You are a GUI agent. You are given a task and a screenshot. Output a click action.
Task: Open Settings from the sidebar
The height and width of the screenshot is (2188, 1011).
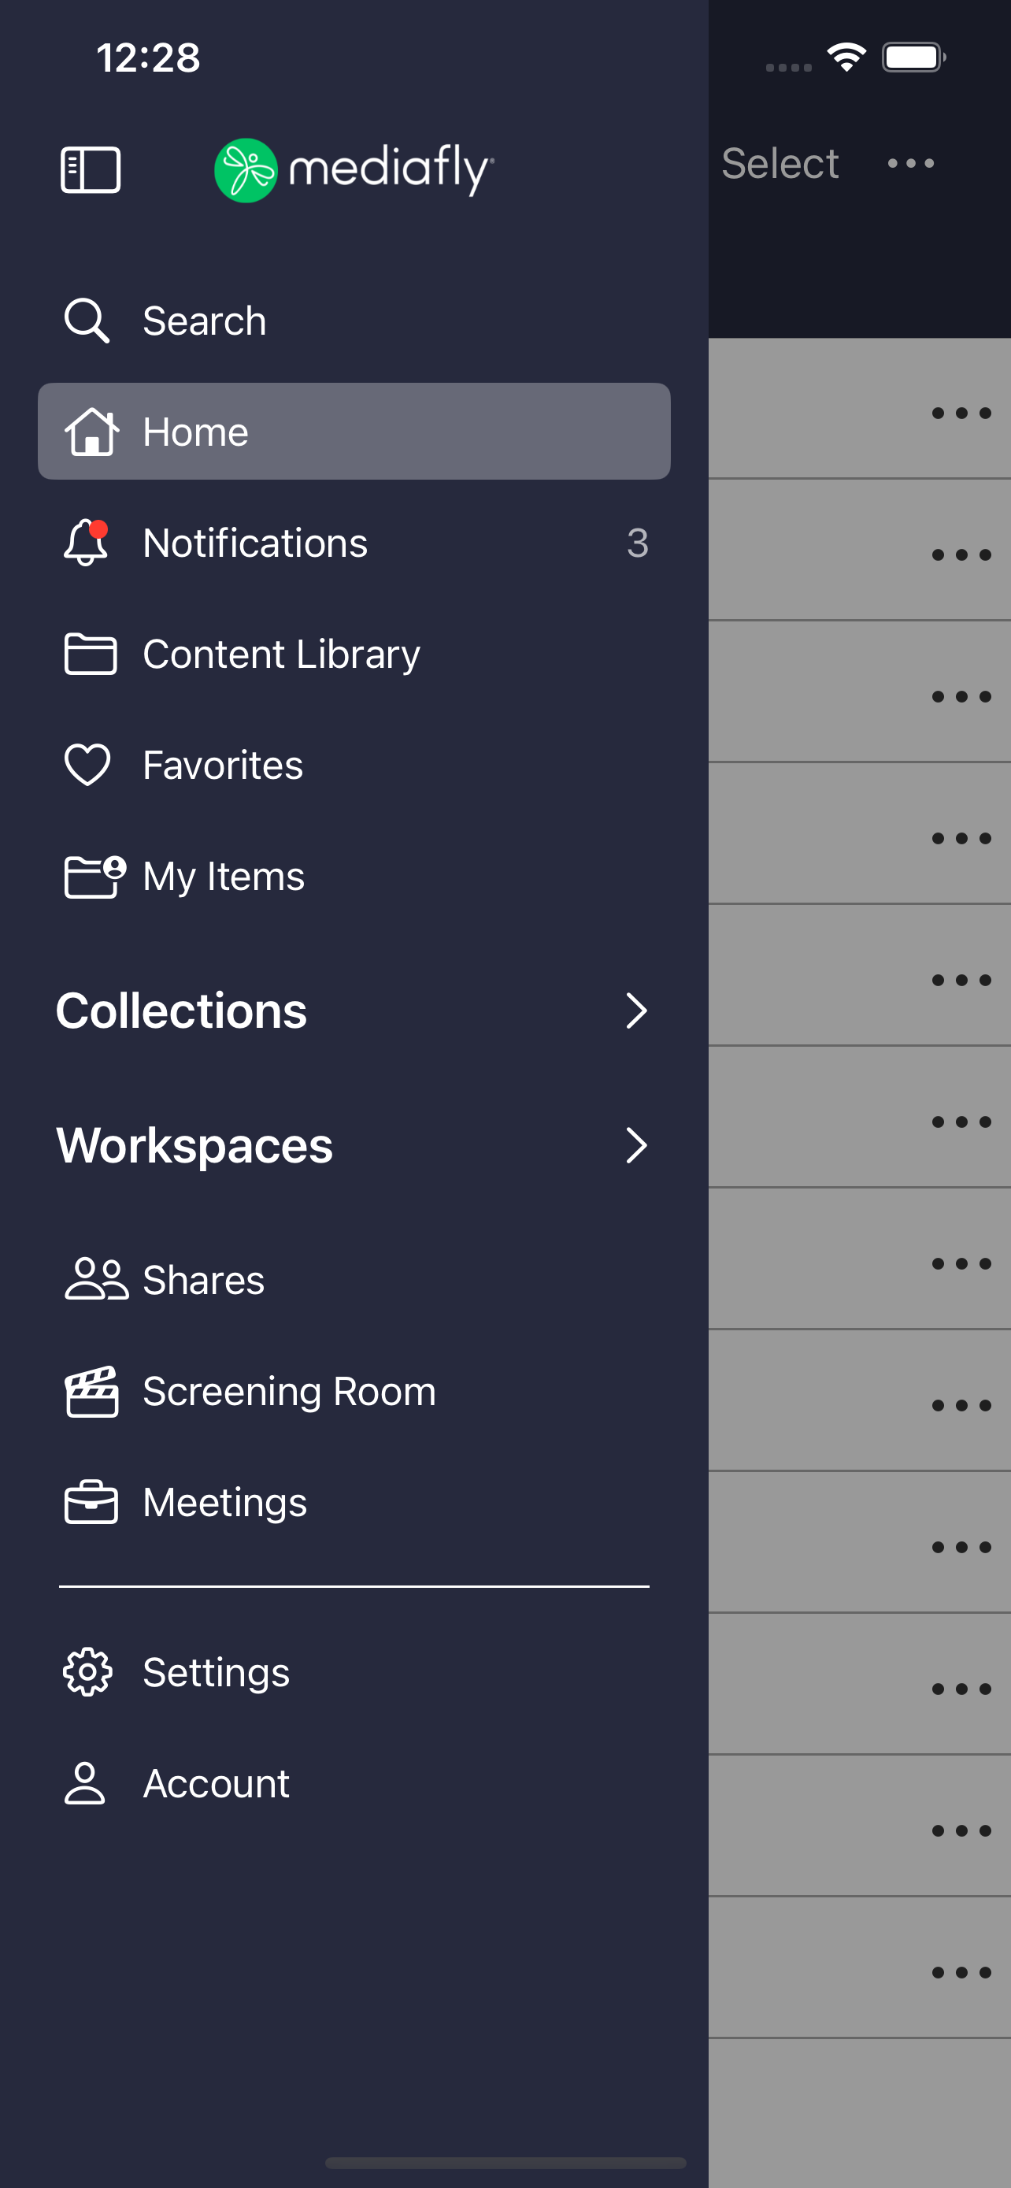pyautogui.click(x=354, y=1671)
